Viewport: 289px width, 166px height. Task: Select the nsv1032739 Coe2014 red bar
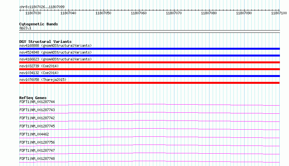click(149, 69)
